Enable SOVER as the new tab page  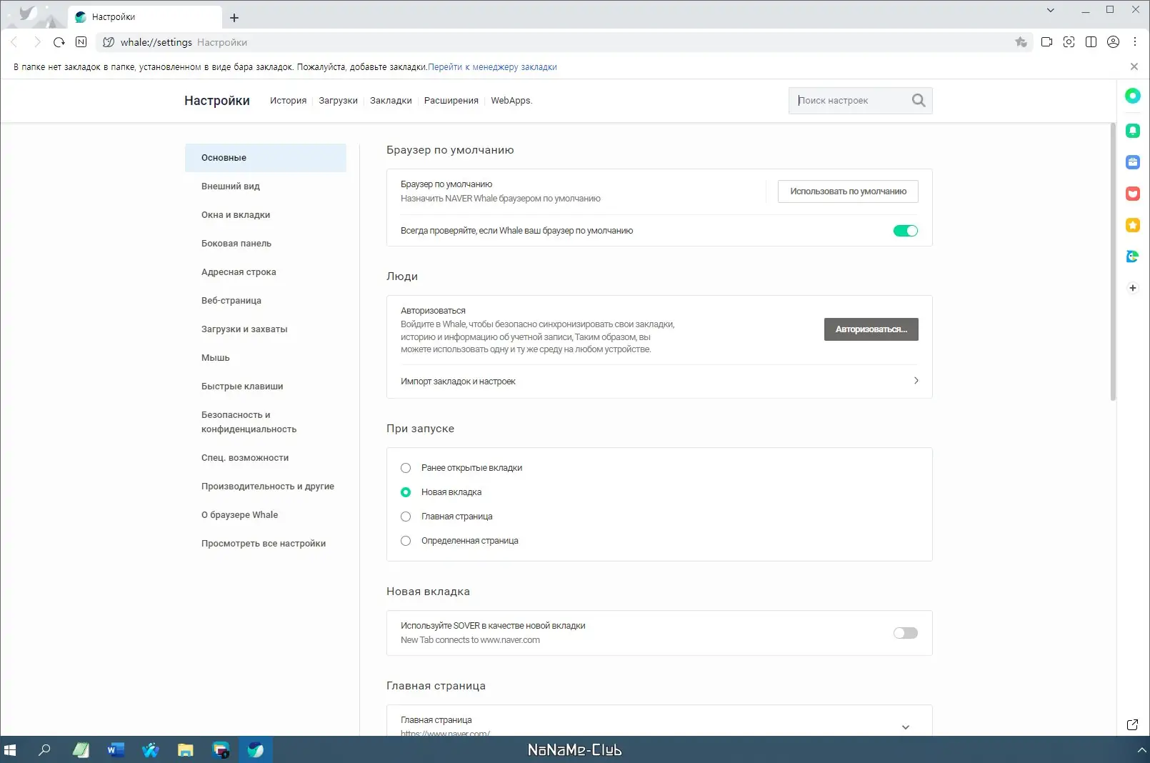point(905,633)
